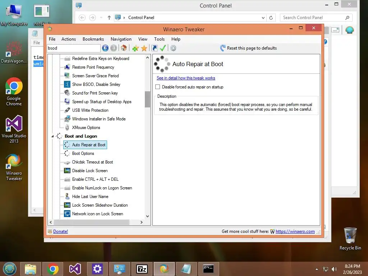Select Visual Studio 2013 desktop icon
The height and width of the screenshot is (276, 368).
tap(14, 129)
